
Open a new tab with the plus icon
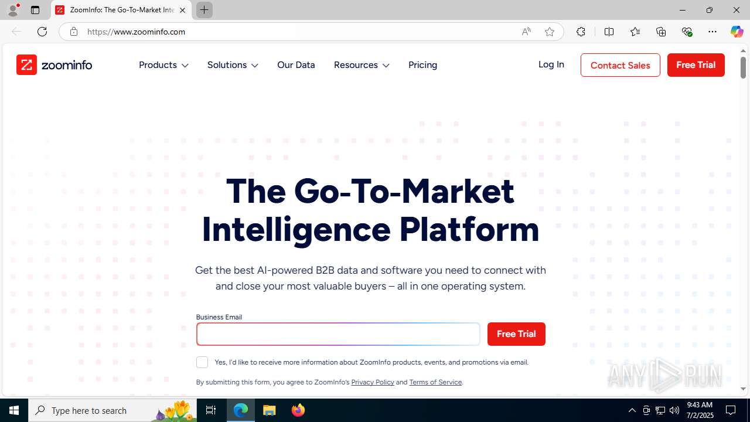point(204,10)
